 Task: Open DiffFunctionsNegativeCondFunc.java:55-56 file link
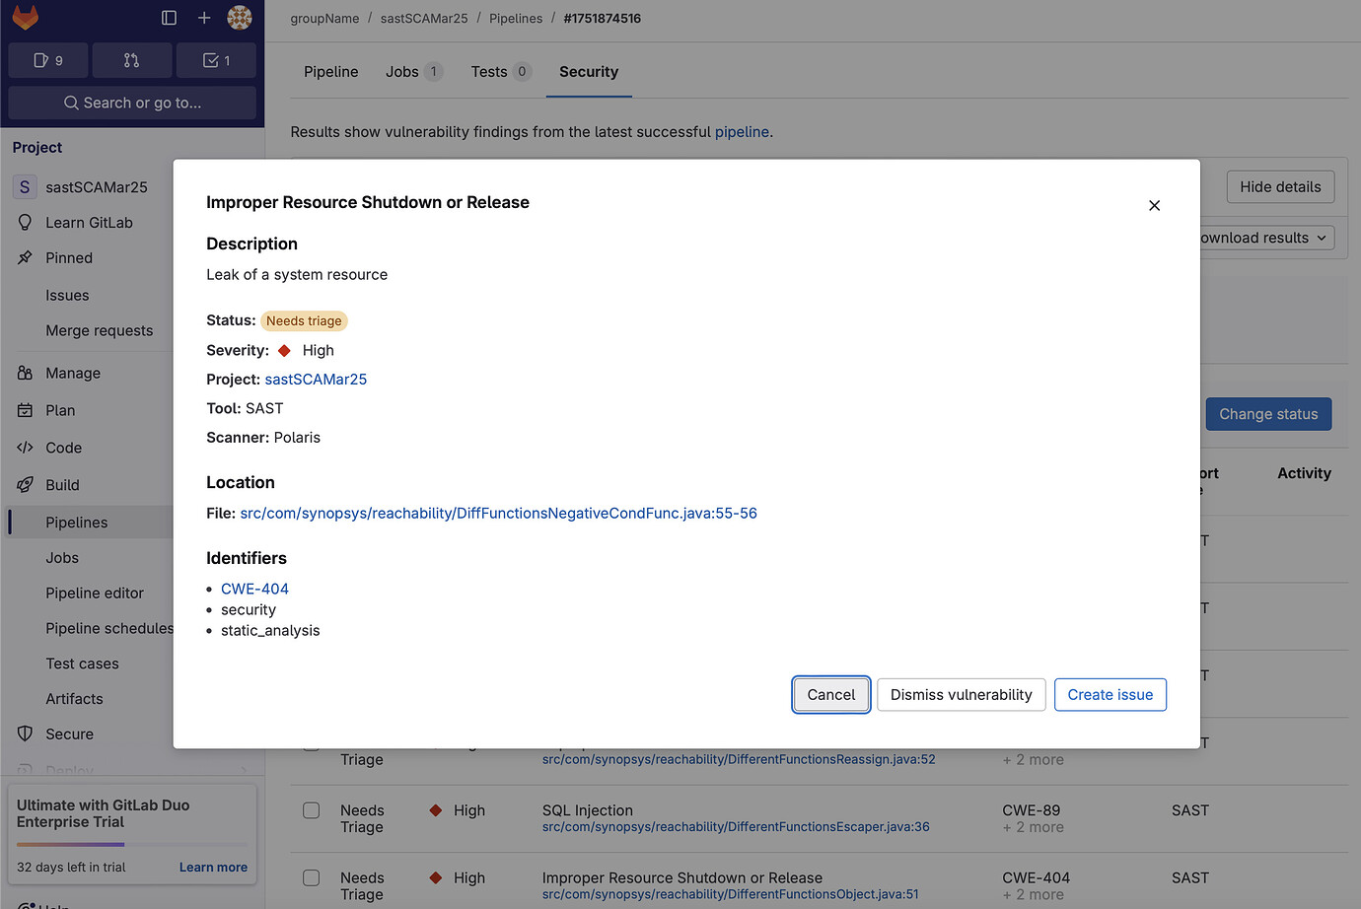coord(499,514)
